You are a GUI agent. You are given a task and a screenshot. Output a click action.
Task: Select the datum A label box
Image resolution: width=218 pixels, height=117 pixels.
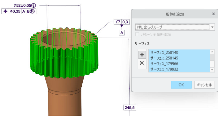coord(122,33)
